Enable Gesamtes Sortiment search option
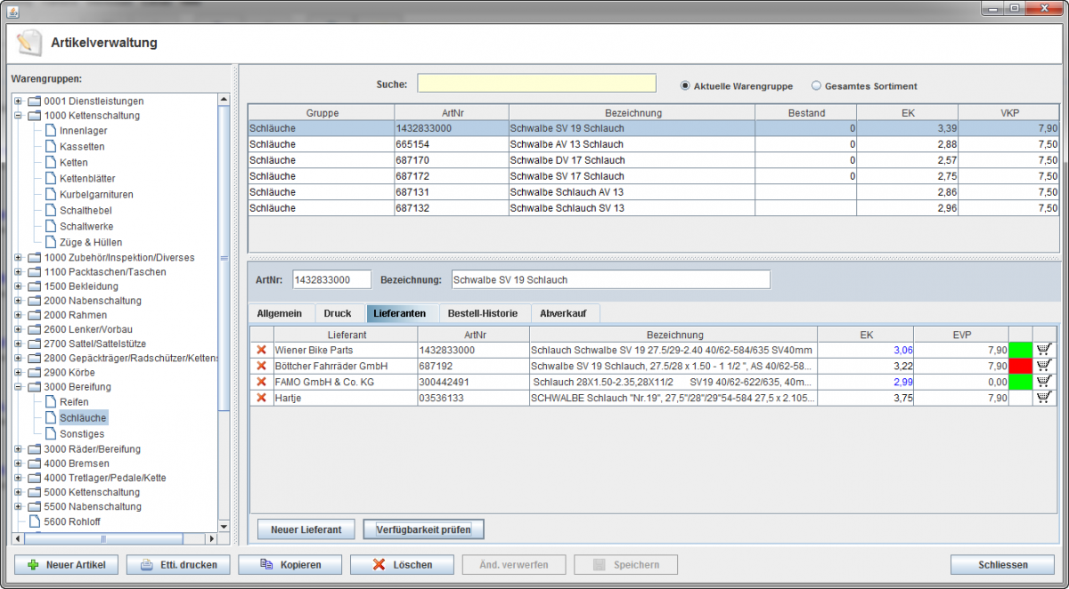Image resolution: width=1069 pixels, height=589 pixels. pos(816,86)
